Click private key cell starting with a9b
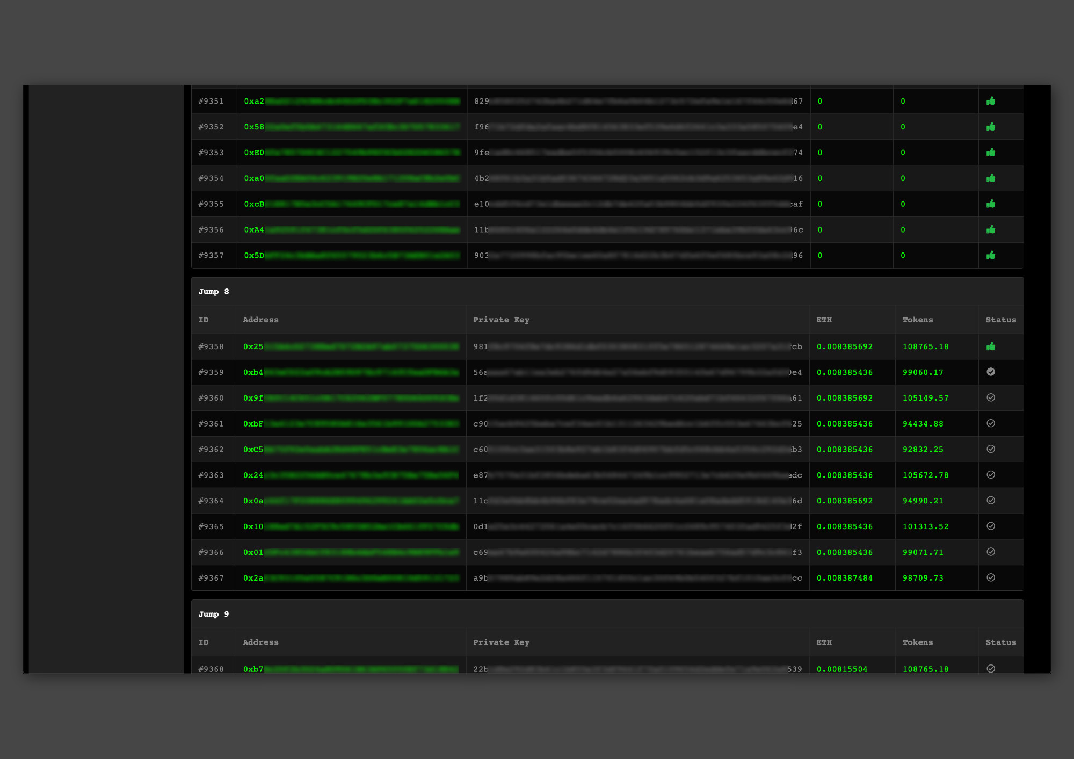This screenshot has width=1074, height=759. [x=637, y=578]
